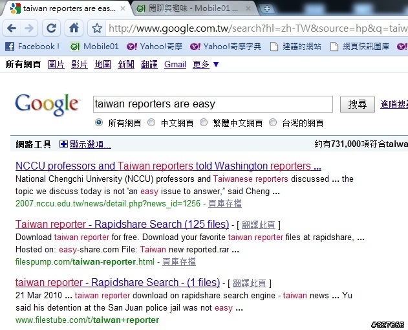Open the 影片 videos search link
The image size is (408, 330).
click(80, 64)
